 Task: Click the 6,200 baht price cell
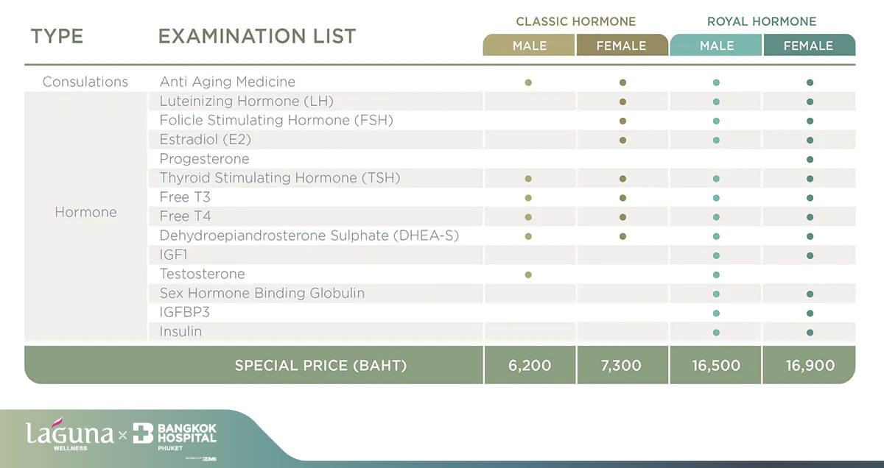click(x=530, y=365)
